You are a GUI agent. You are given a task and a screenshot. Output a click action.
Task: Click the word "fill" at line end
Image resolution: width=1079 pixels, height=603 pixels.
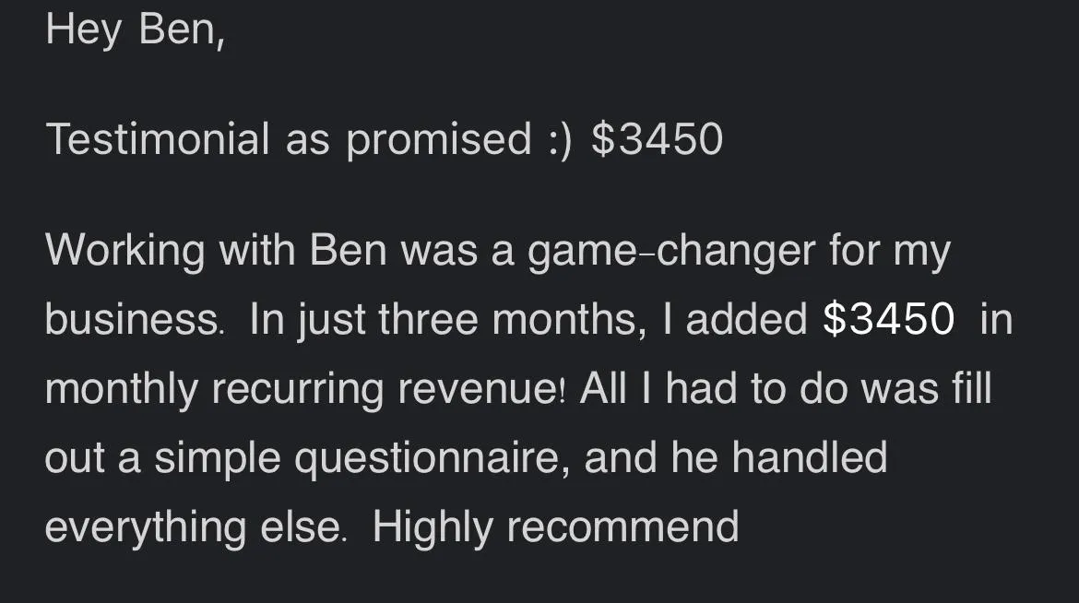(x=972, y=387)
